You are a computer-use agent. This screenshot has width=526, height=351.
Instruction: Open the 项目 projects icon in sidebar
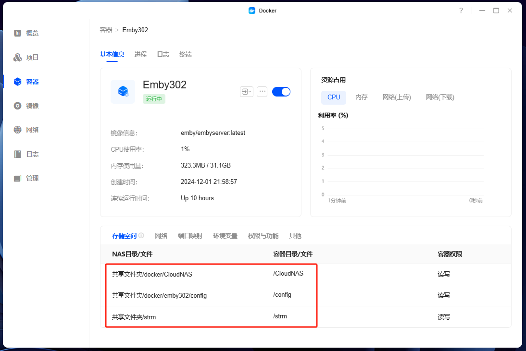click(17, 57)
